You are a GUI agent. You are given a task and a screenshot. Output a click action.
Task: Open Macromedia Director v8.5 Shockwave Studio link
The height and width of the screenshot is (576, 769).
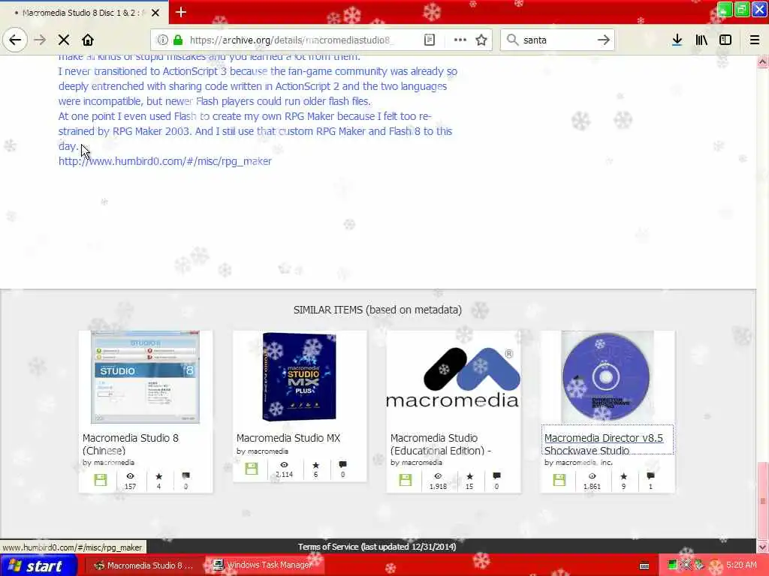pos(604,444)
